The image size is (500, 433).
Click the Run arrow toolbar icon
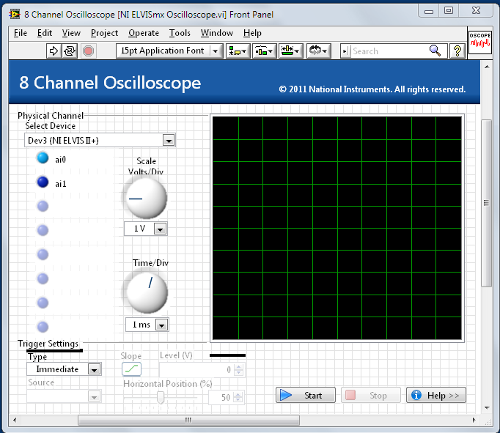click(54, 51)
